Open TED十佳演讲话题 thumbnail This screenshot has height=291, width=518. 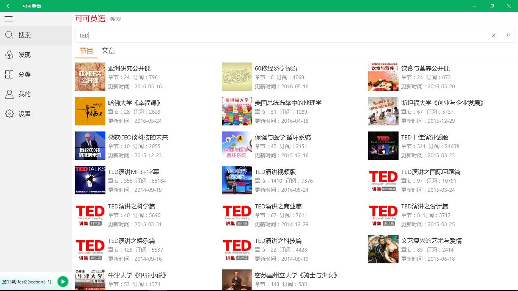pos(383,146)
